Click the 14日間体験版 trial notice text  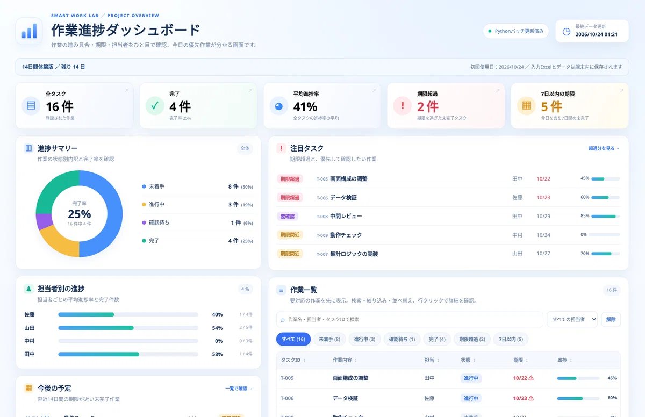(54, 67)
